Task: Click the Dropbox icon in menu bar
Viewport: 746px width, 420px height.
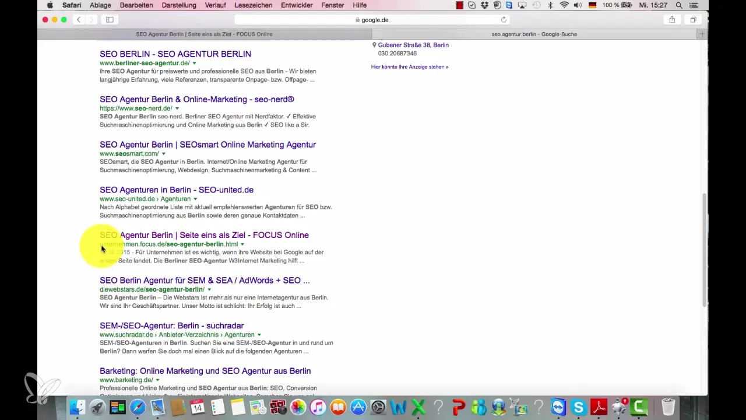Action: (x=484, y=5)
